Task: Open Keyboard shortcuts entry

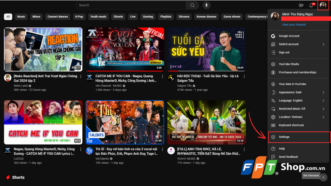Action: pyautogui.click(x=298, y=125)
